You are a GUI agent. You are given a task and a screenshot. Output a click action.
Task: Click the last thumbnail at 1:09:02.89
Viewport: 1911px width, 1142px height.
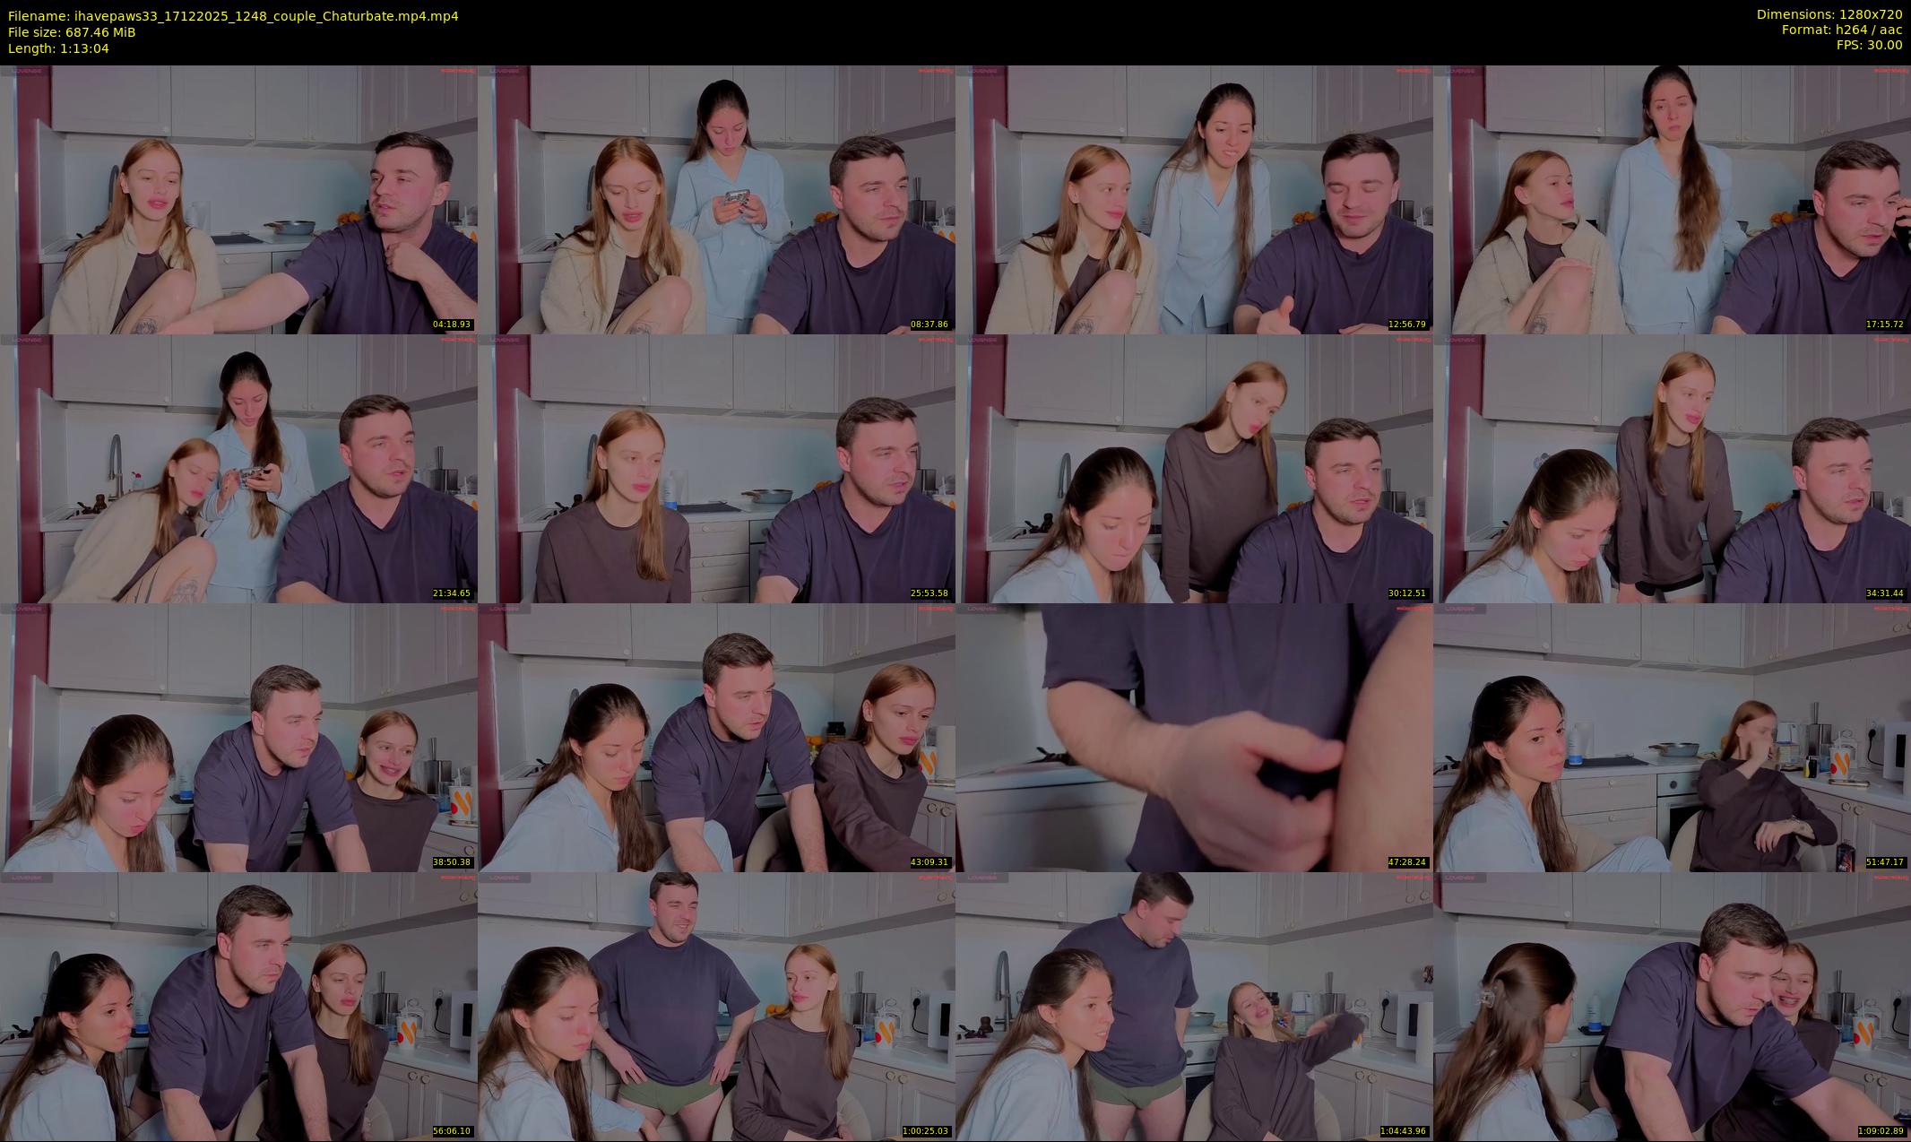coord(1672,1006)
